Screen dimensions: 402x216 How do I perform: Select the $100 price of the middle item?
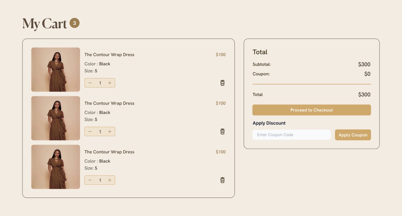pos(221,103)
